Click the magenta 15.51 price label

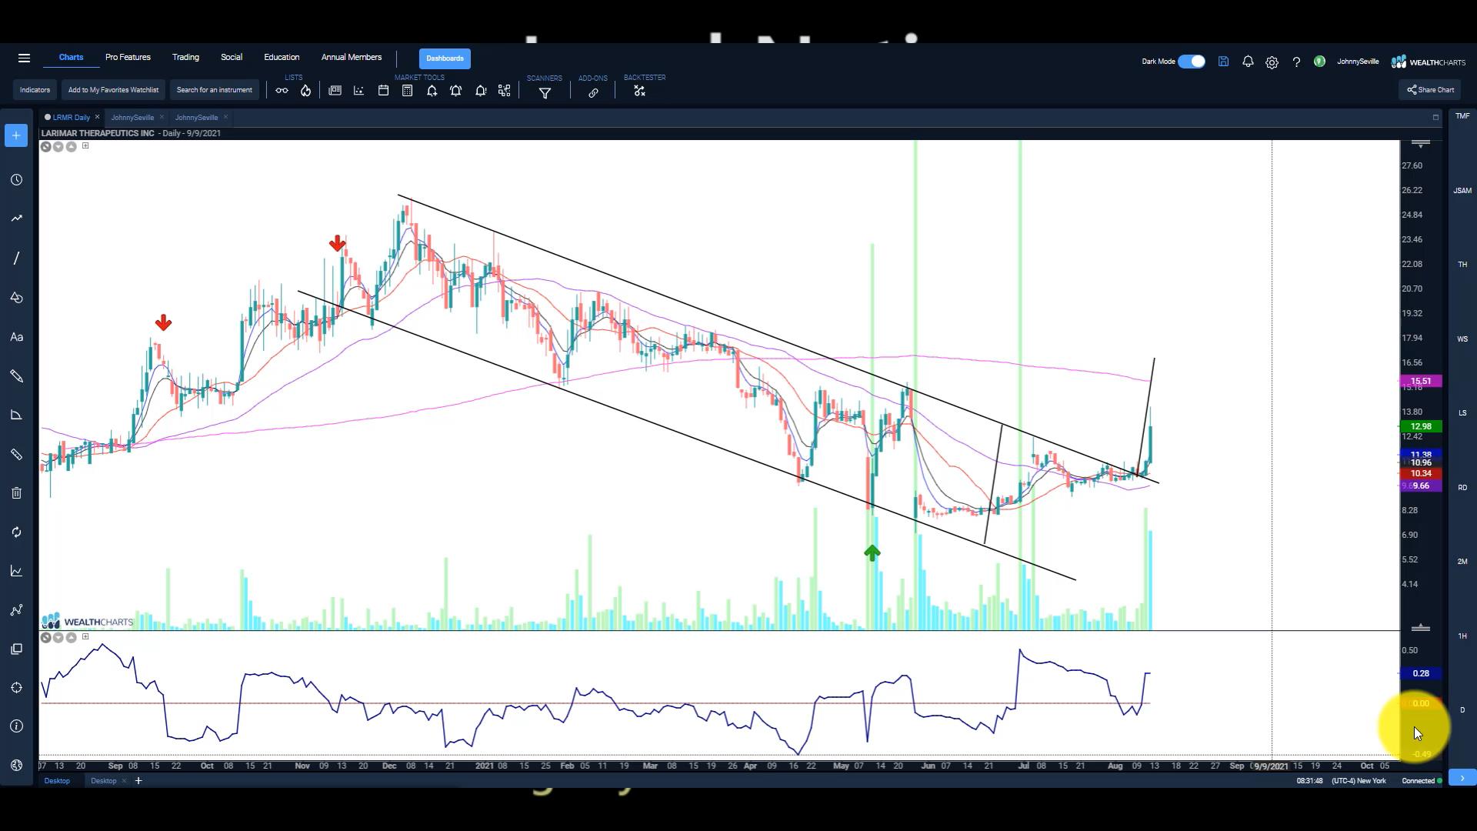(x=1420, y=381)
